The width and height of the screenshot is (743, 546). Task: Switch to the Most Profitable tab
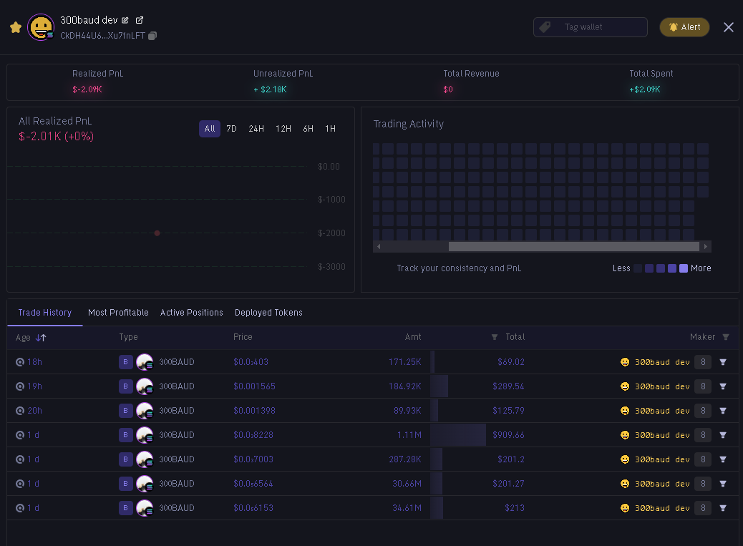click(x=118, y=313)
